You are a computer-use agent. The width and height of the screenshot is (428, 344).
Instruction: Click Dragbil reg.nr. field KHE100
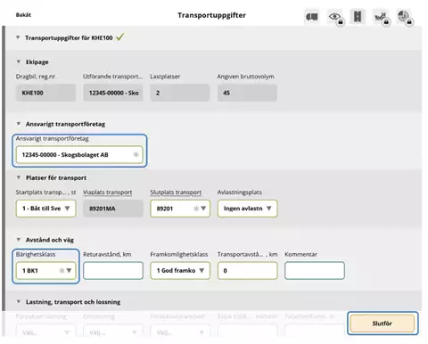45,93
